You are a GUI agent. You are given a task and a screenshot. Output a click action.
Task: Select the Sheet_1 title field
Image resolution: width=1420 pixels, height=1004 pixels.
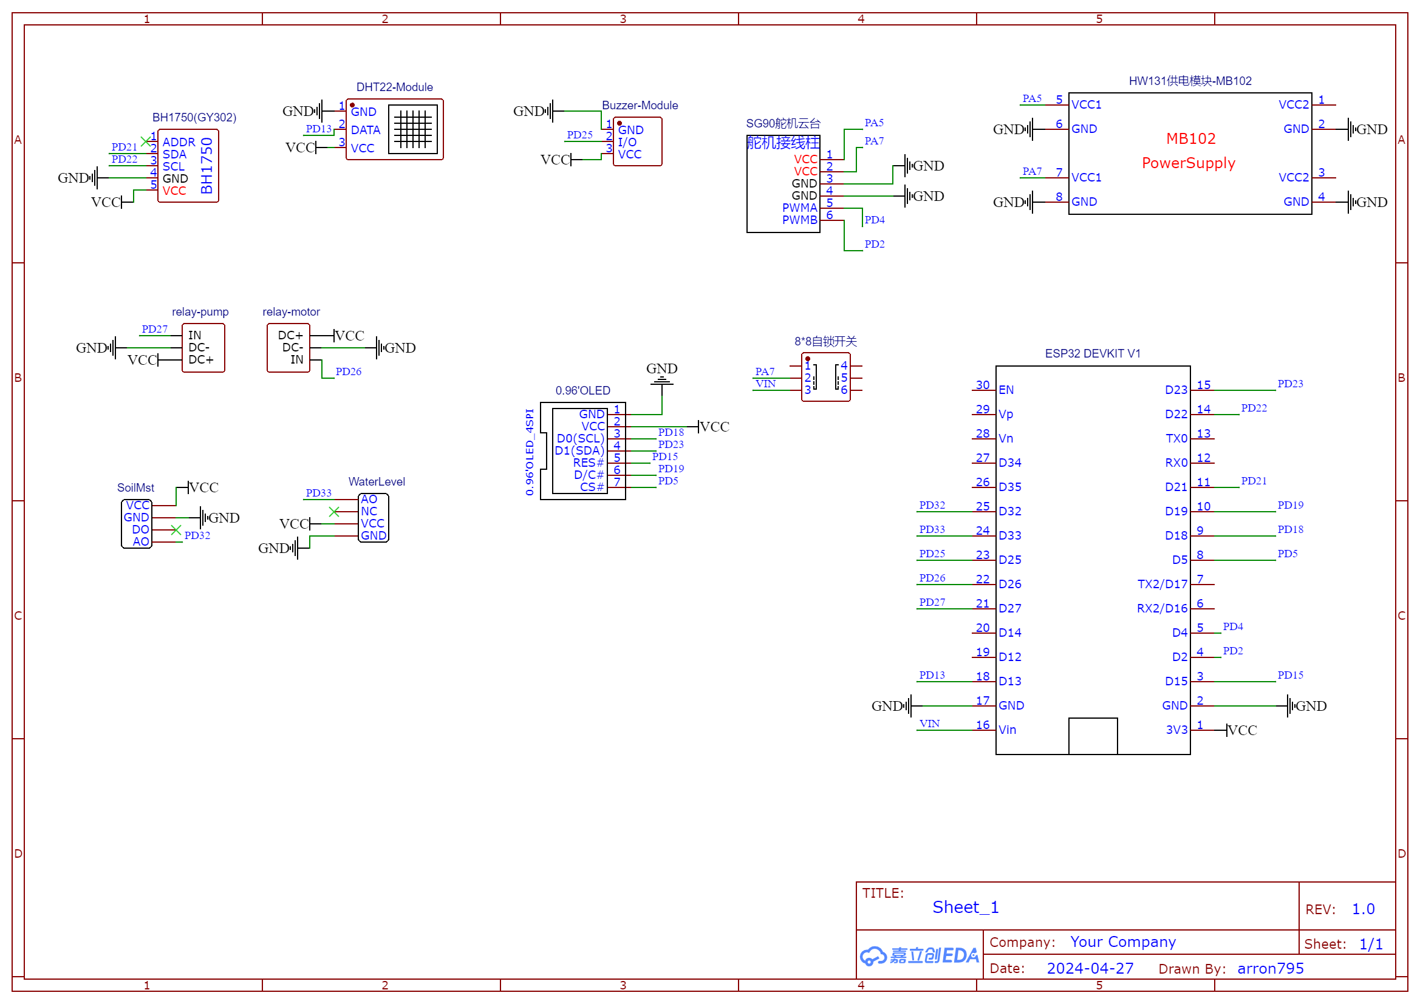[966, 907]
